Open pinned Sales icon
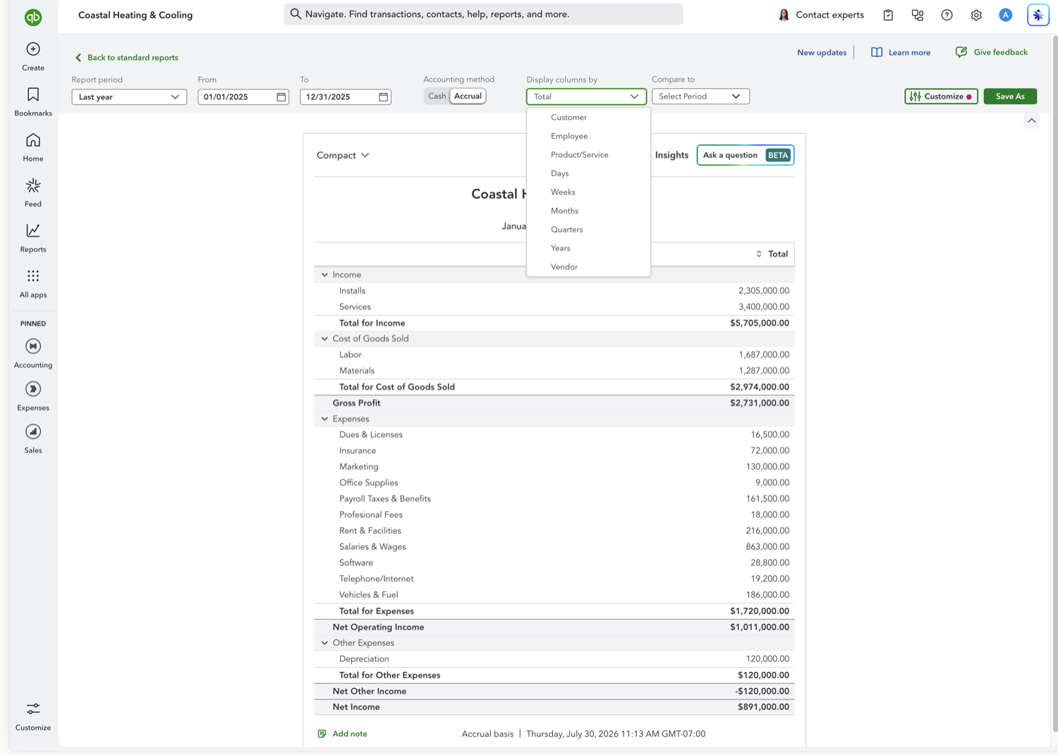The image size is (1058, 755). [x=33, y=431]
